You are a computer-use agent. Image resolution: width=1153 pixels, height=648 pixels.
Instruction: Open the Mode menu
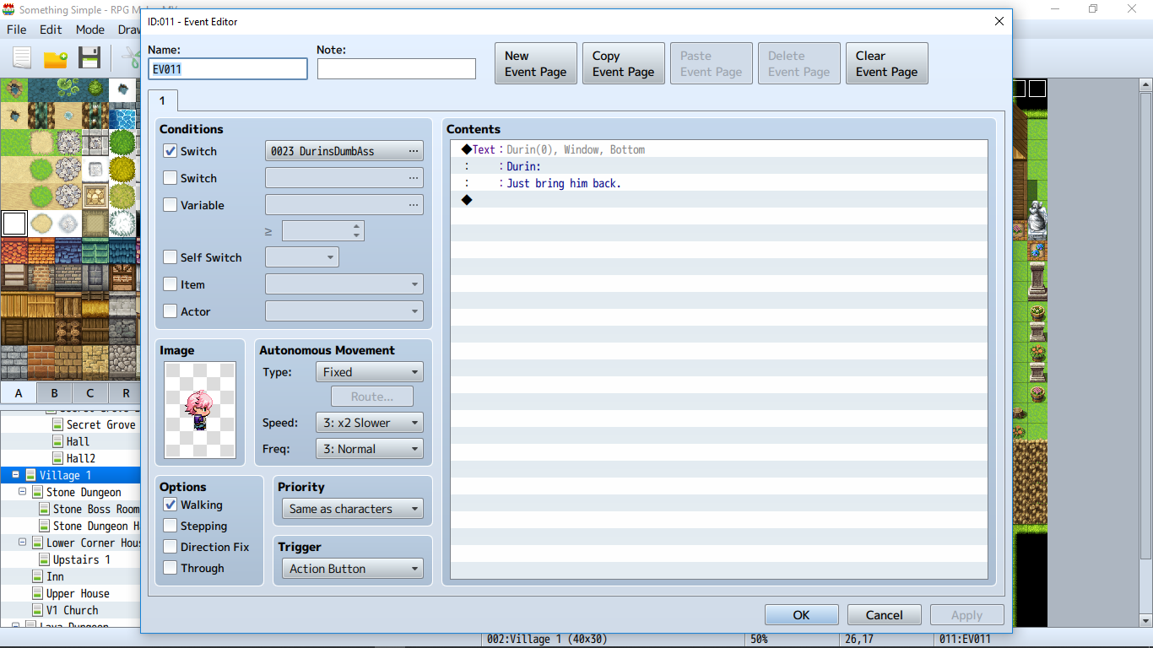[x=90, y=30]
